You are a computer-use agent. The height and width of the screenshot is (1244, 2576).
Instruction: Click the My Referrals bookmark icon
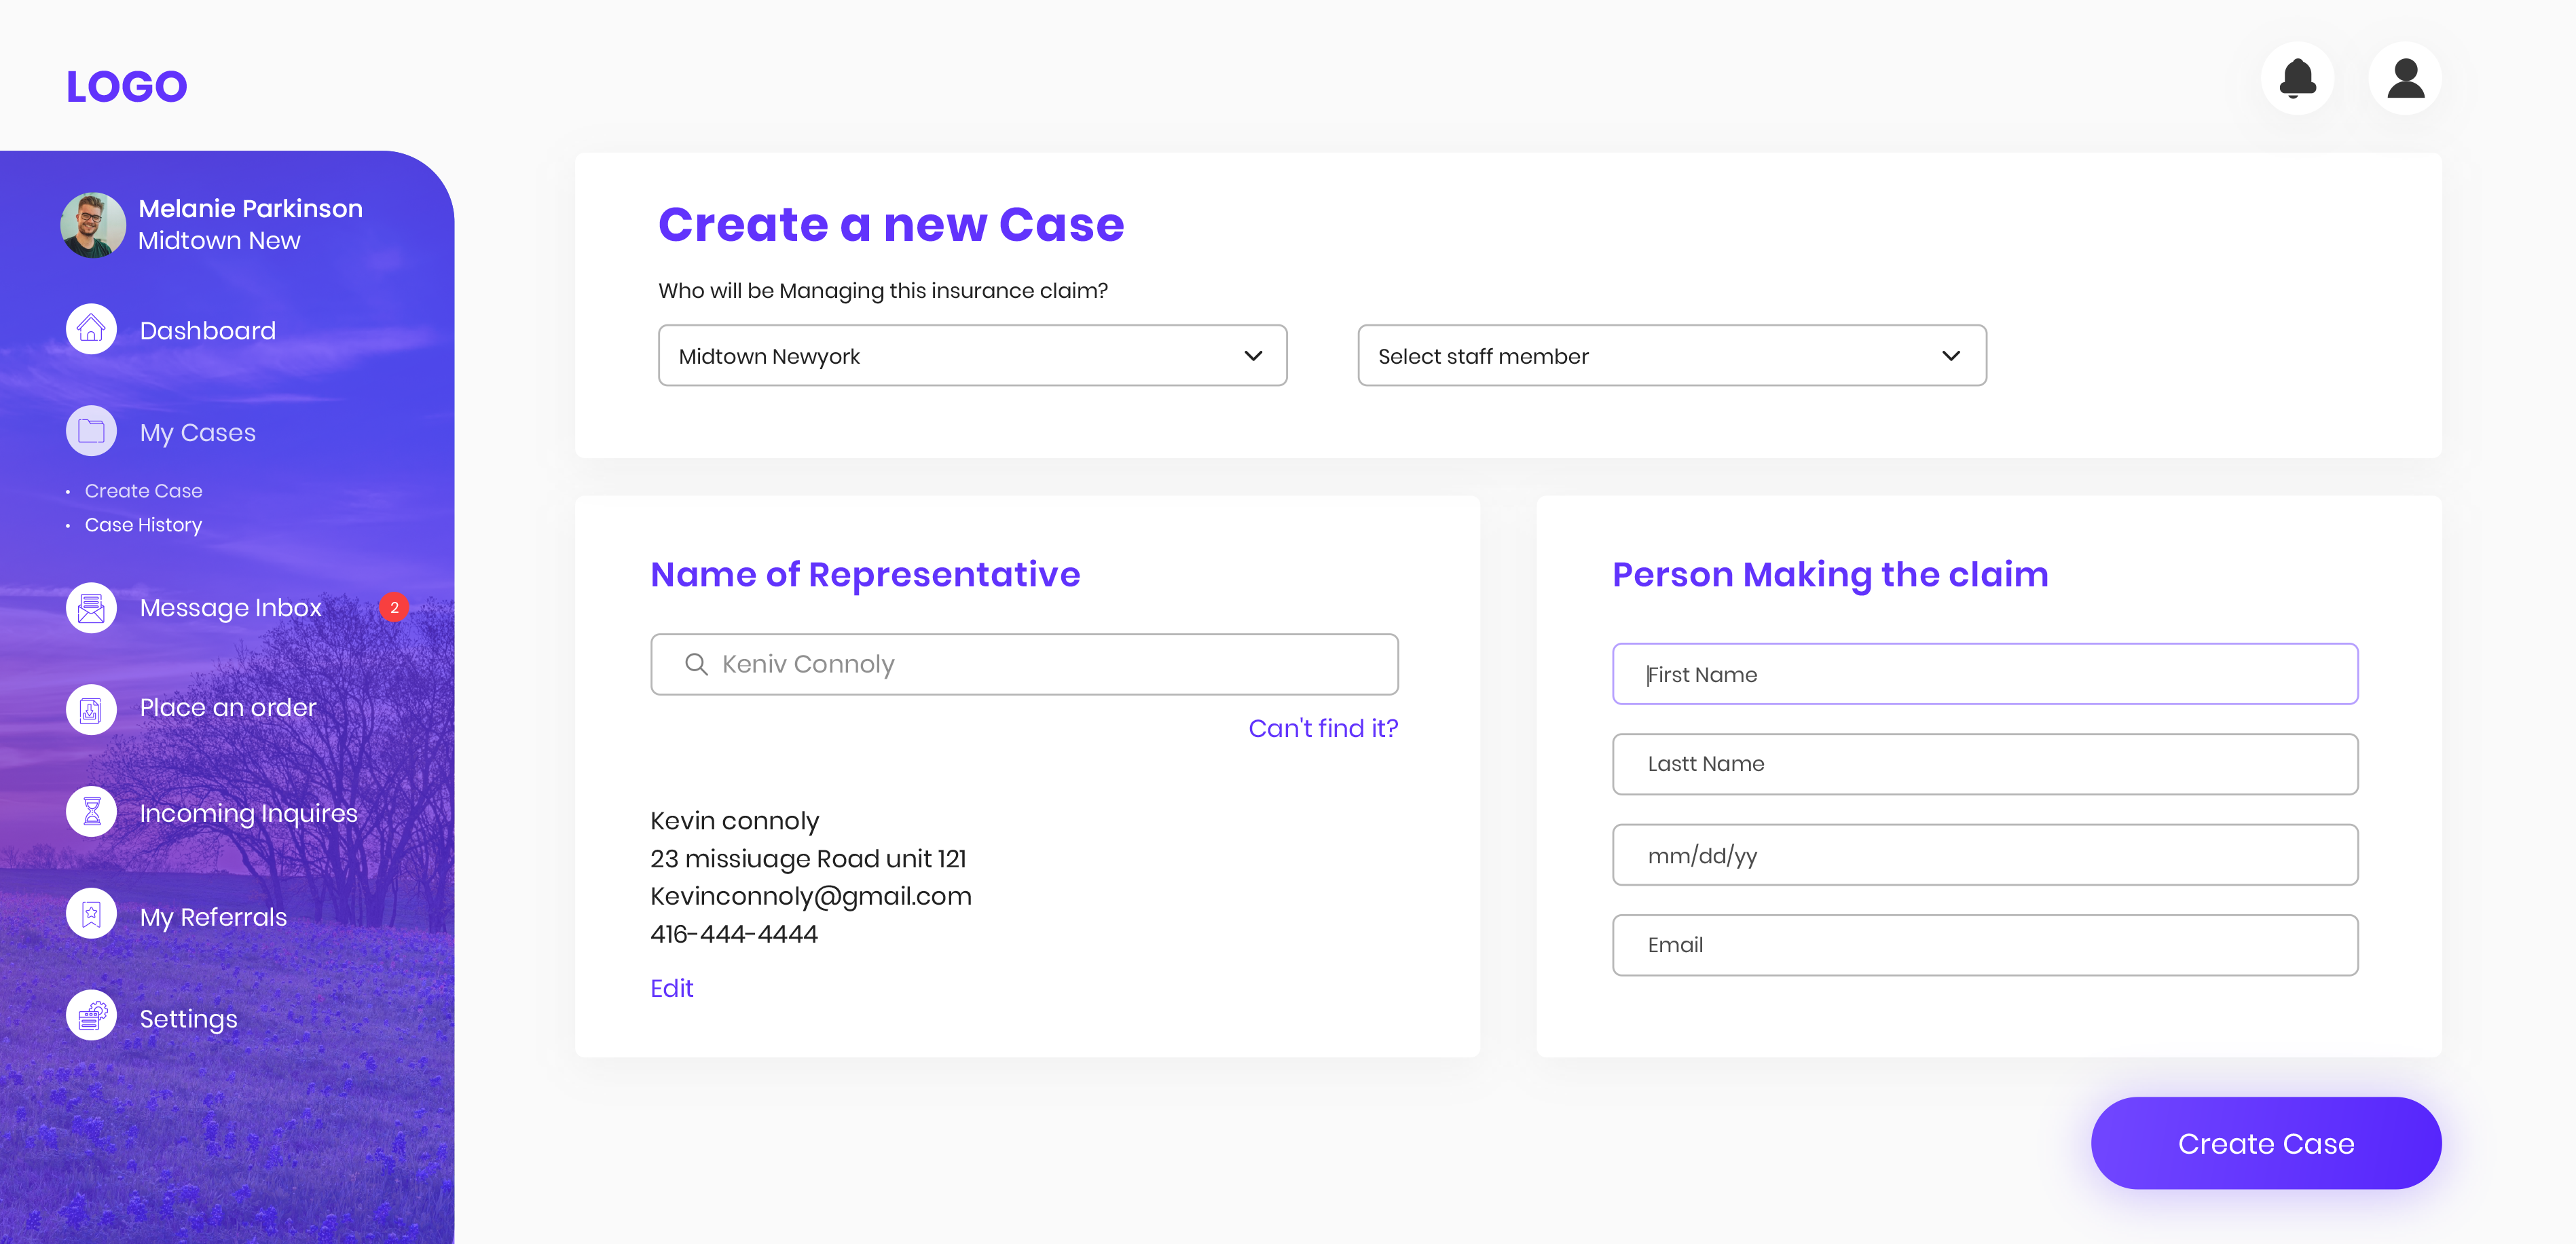pos(91,914)
